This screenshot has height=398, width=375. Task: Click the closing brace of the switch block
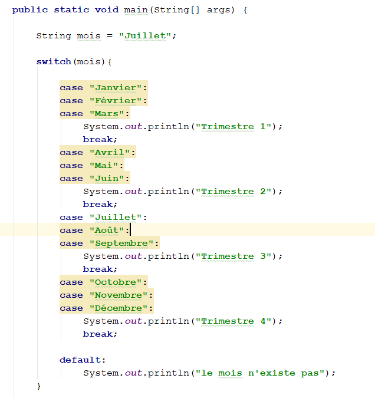[39, 386]
